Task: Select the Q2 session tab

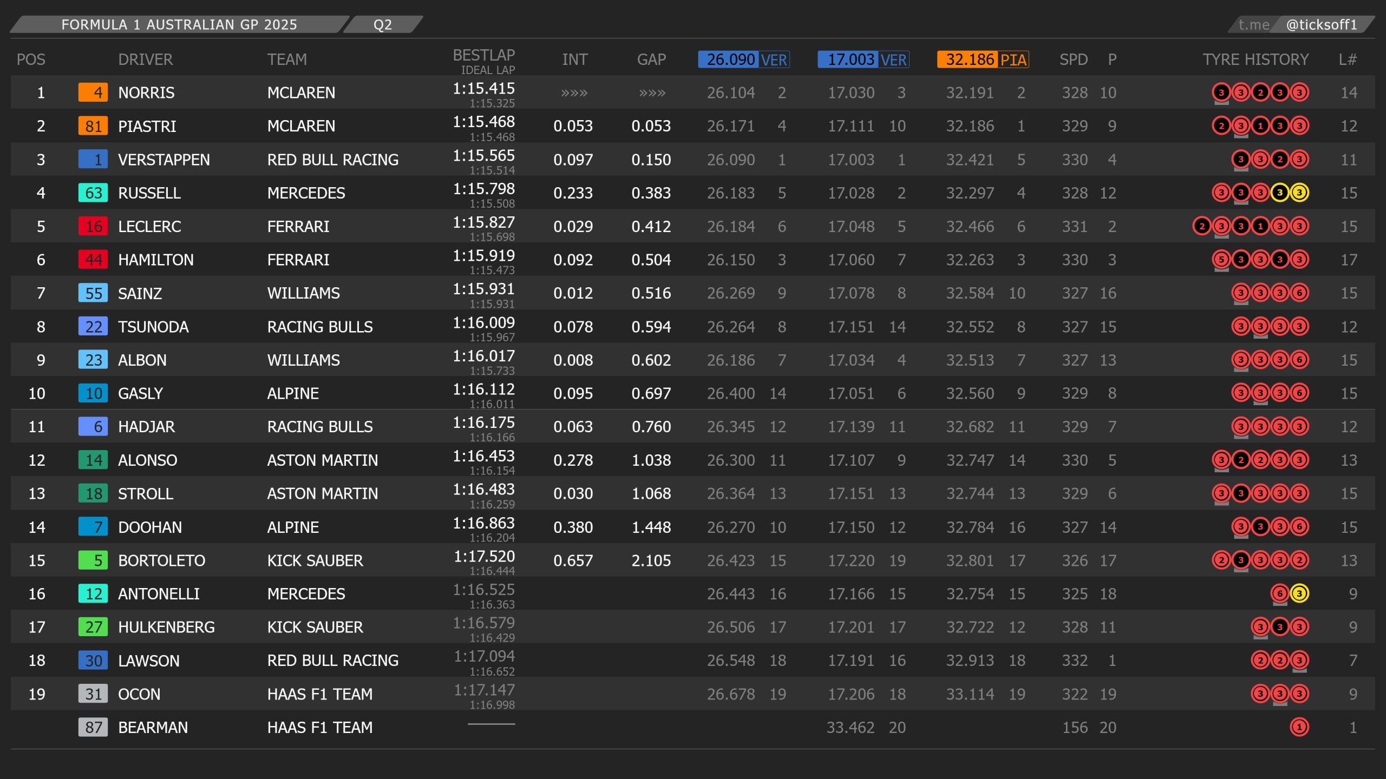Action: point(382,24)
